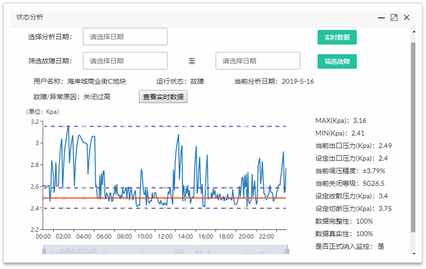Image resolution: width=426 pixels, height=269 pixels.
Task: Click the middle of the chart zoom bar
Action: [165, 250]
